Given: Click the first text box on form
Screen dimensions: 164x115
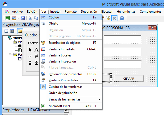Looking at the screenshot, I should (x=122, y=39).
